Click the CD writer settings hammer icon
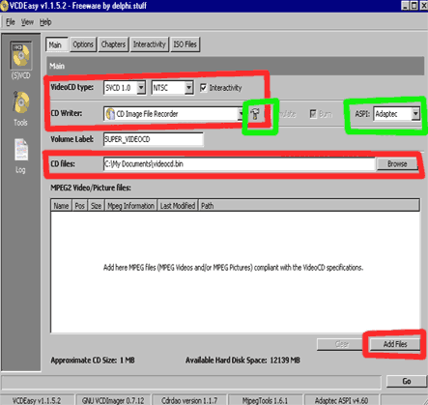 click(x=254, y=114)
